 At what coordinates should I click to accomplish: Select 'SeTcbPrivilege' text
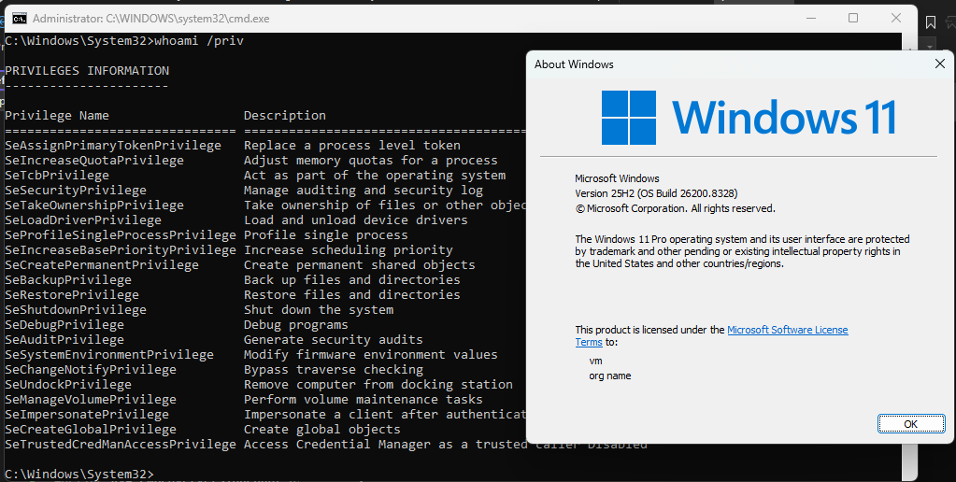click(57, 176)
